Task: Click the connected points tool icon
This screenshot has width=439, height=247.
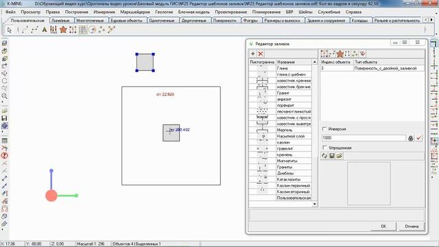Action: coord(111,30)
